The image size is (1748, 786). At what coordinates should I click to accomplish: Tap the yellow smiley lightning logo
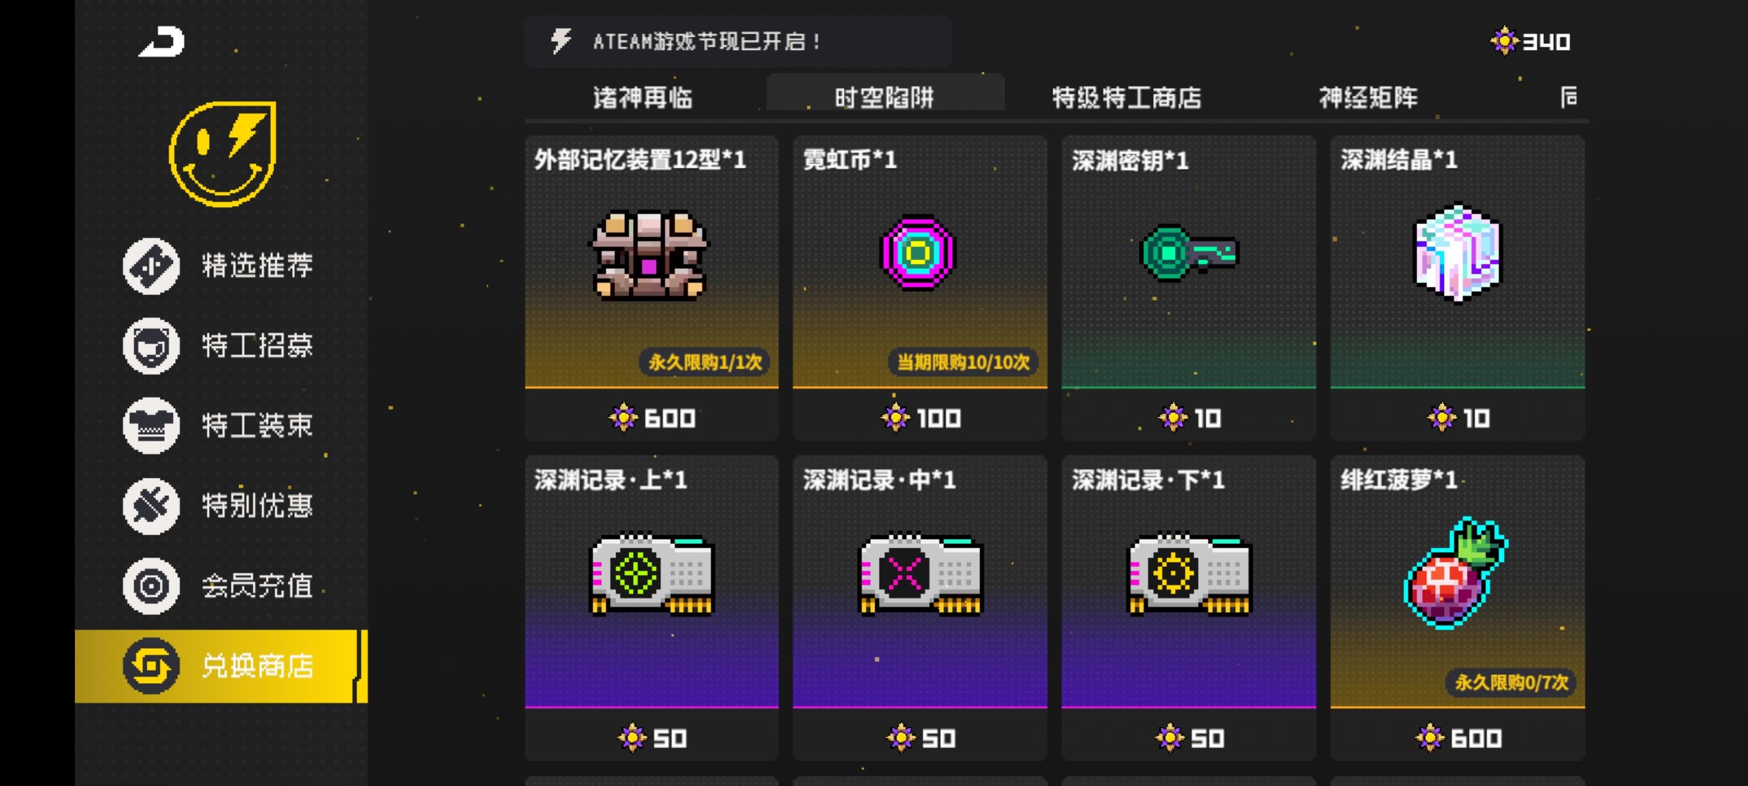223,154
